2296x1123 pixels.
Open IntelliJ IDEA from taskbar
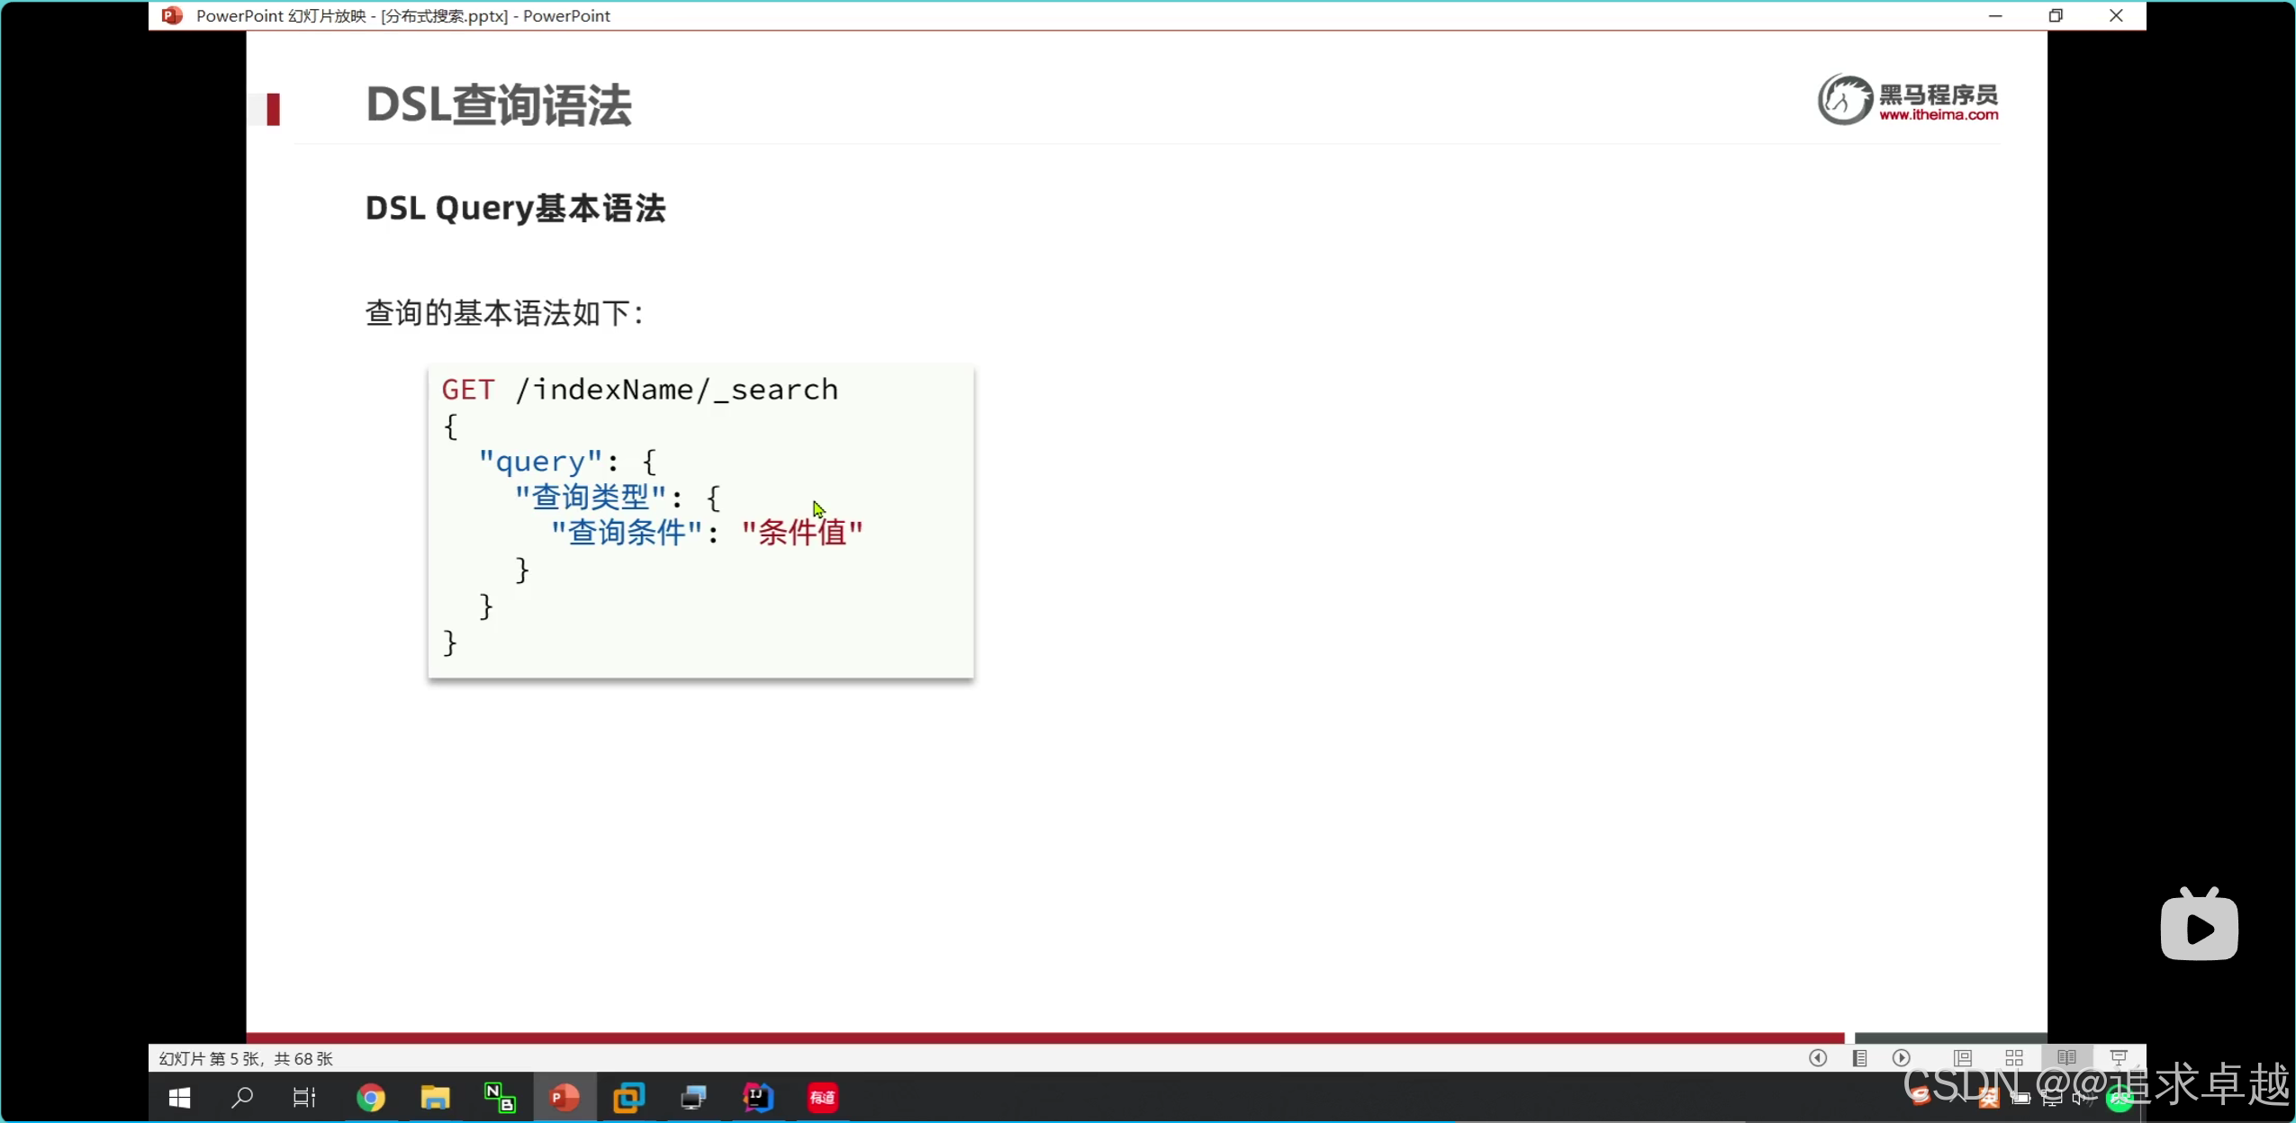point(758,1098)
